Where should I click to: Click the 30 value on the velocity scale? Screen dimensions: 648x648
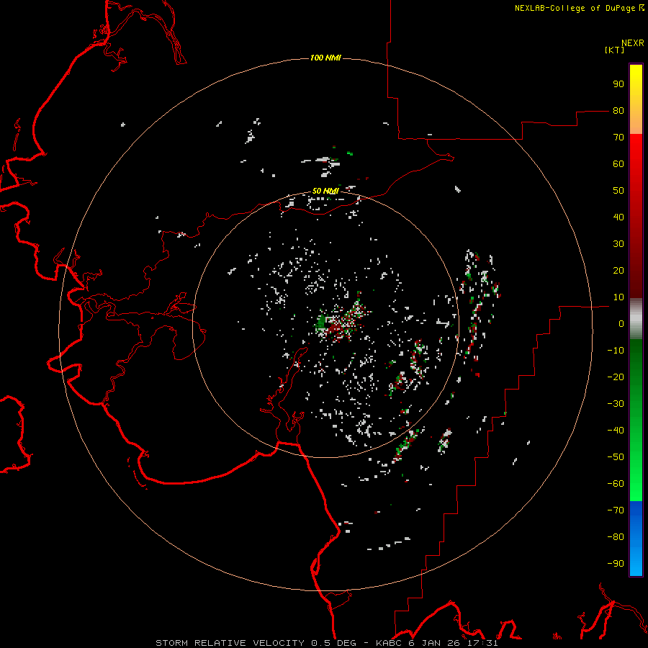click(x=618, y=244)
